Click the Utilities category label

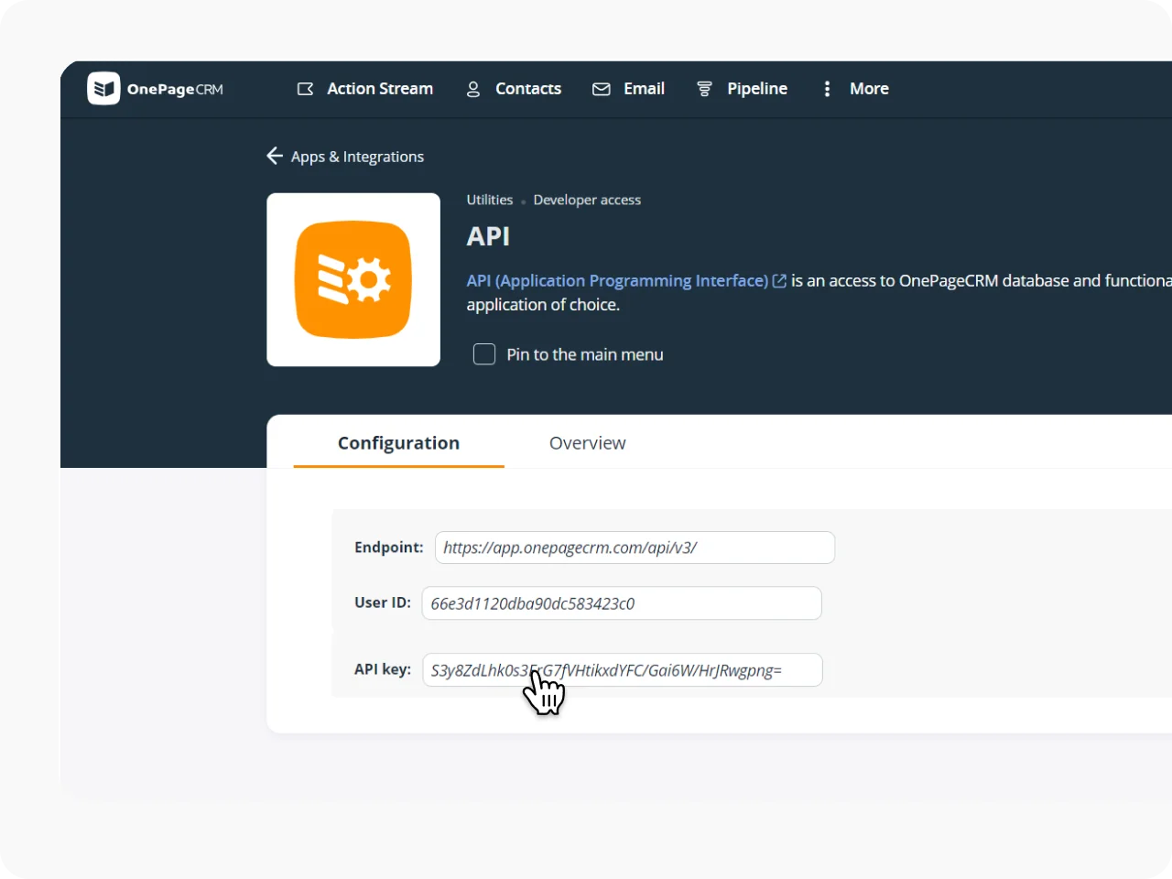coord(490,200)
